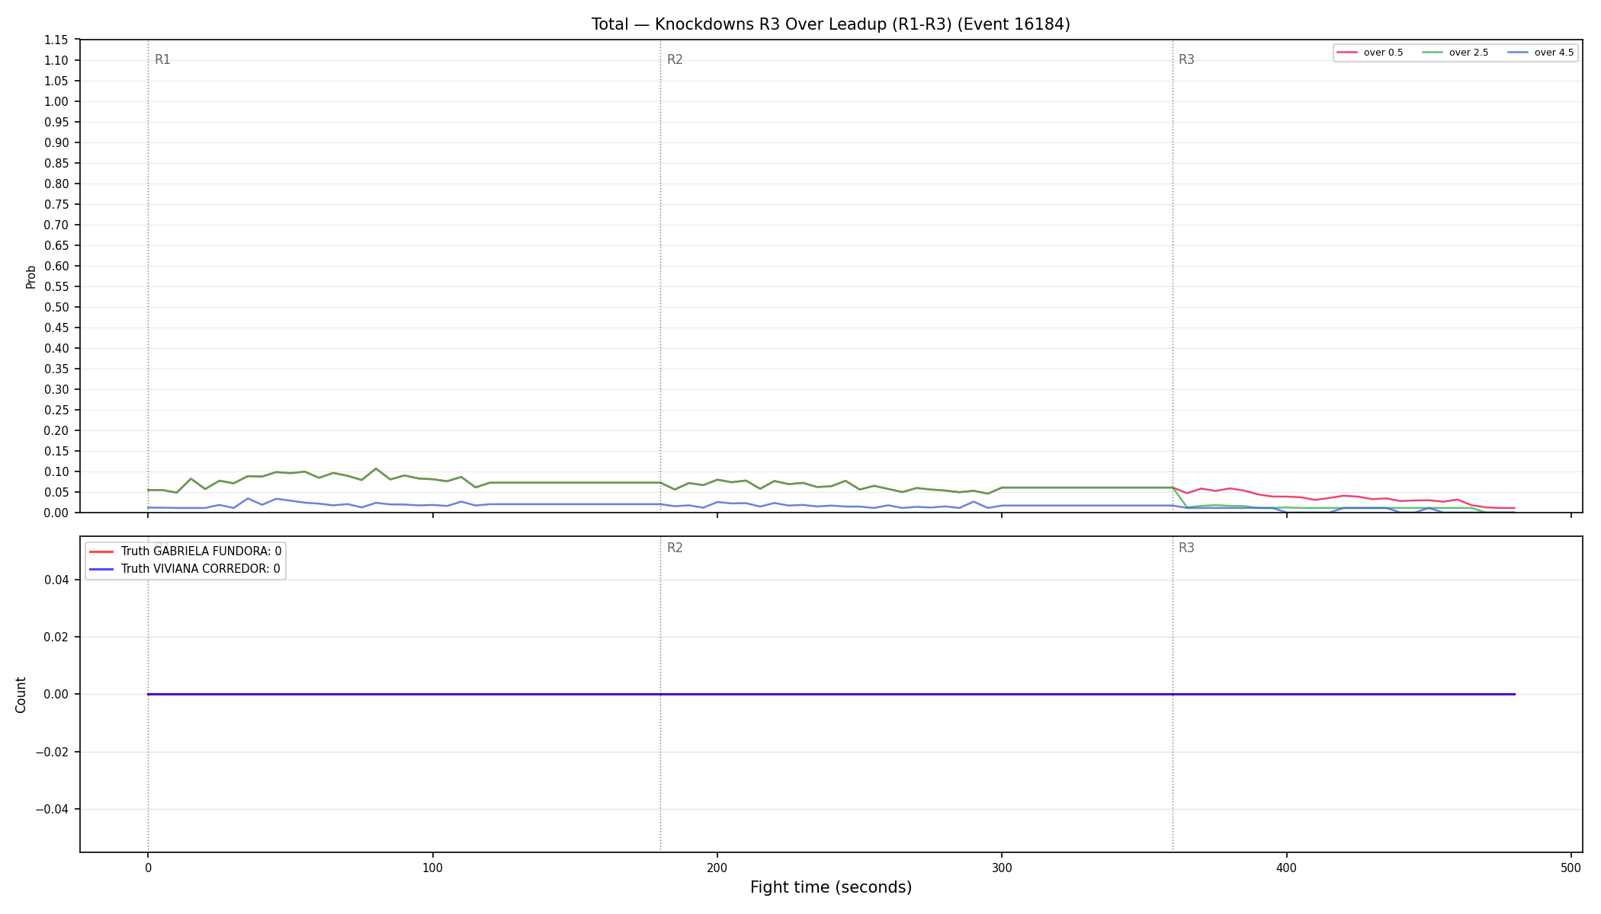This screenshot has height=914, width=1601.
Task: Click the R3 round marker label in top chart
Action: click(1186, 59)
